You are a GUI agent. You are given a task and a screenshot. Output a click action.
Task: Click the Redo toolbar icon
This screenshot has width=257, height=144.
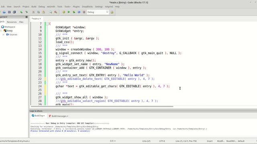click(27, 12)
